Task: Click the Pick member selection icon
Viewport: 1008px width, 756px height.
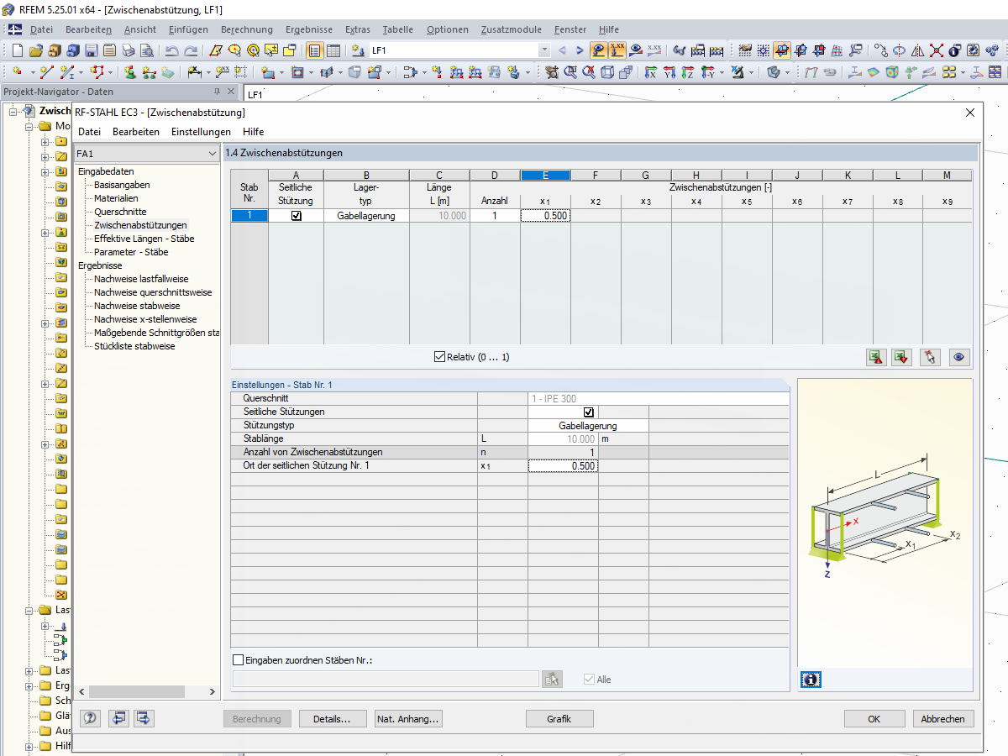Action: click(929, 357)
